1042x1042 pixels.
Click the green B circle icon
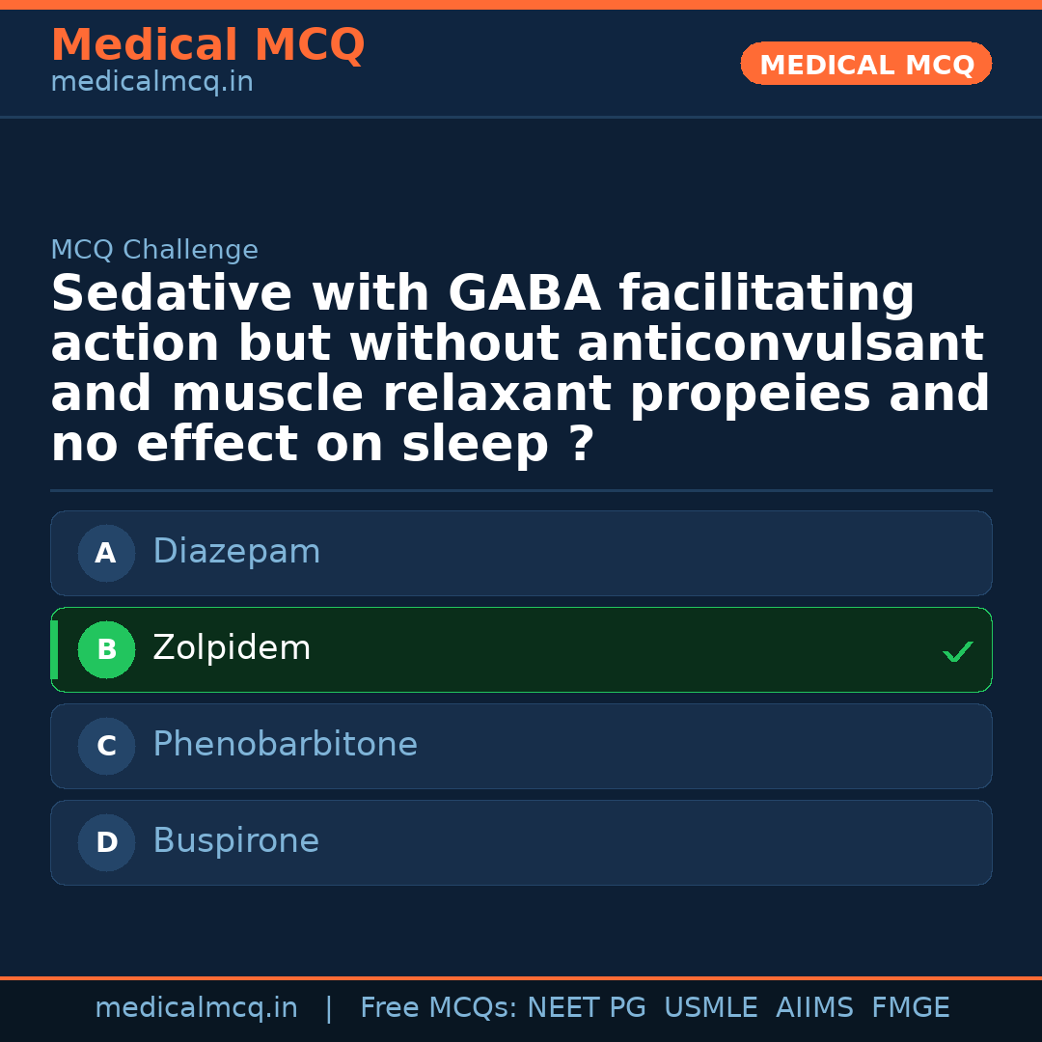(106, 650)
